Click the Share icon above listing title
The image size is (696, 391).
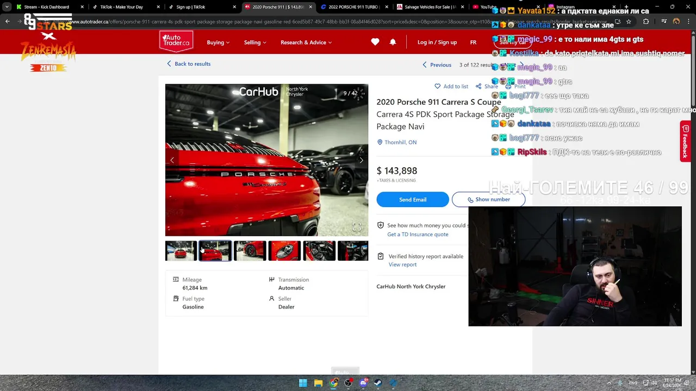[x=478, y=86]
